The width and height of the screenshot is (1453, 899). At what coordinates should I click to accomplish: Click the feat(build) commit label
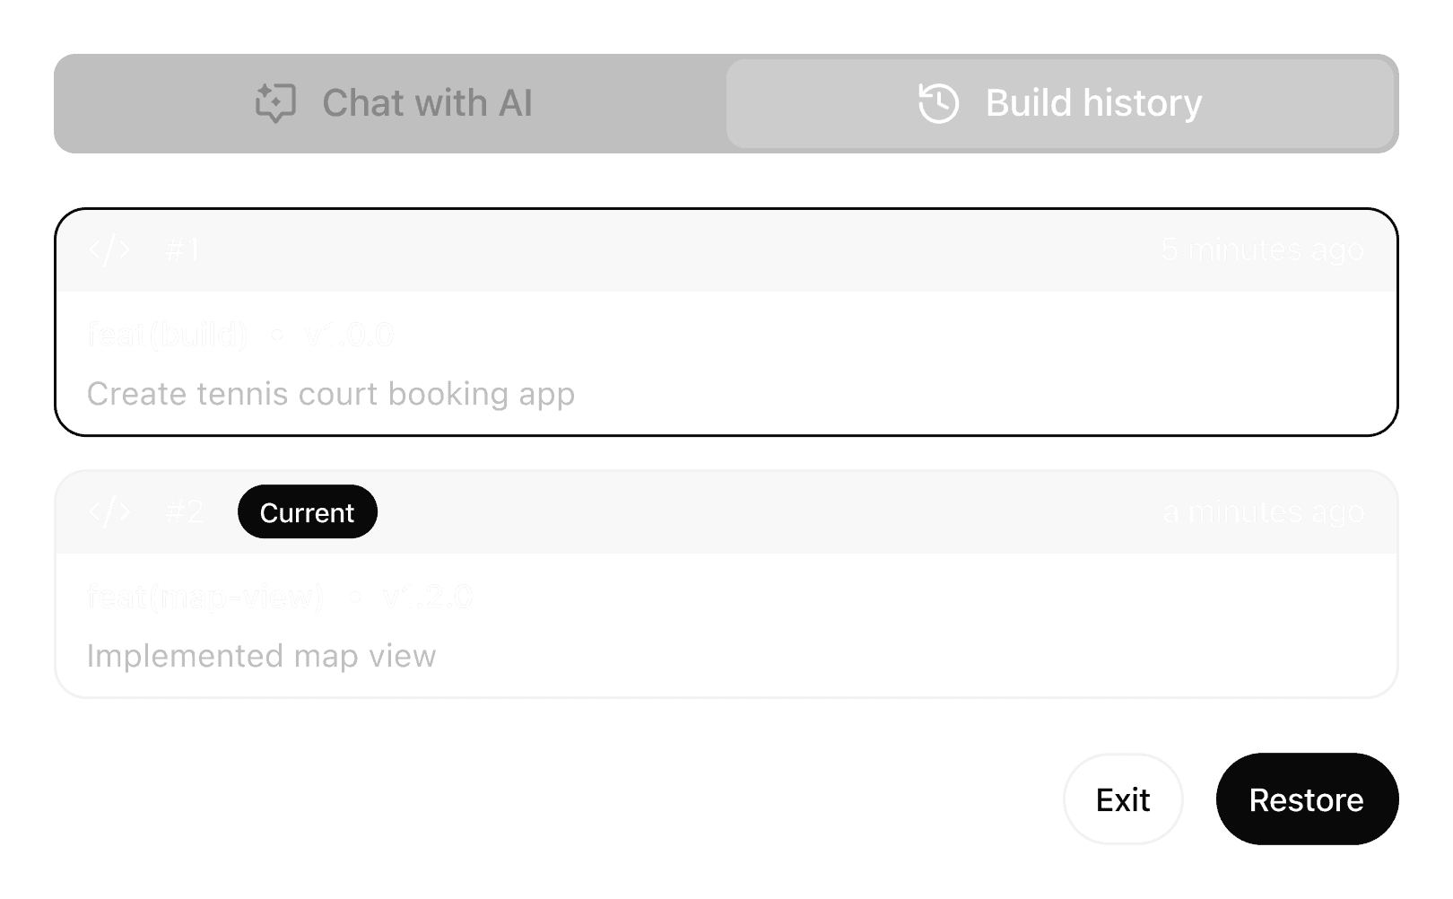167,335
